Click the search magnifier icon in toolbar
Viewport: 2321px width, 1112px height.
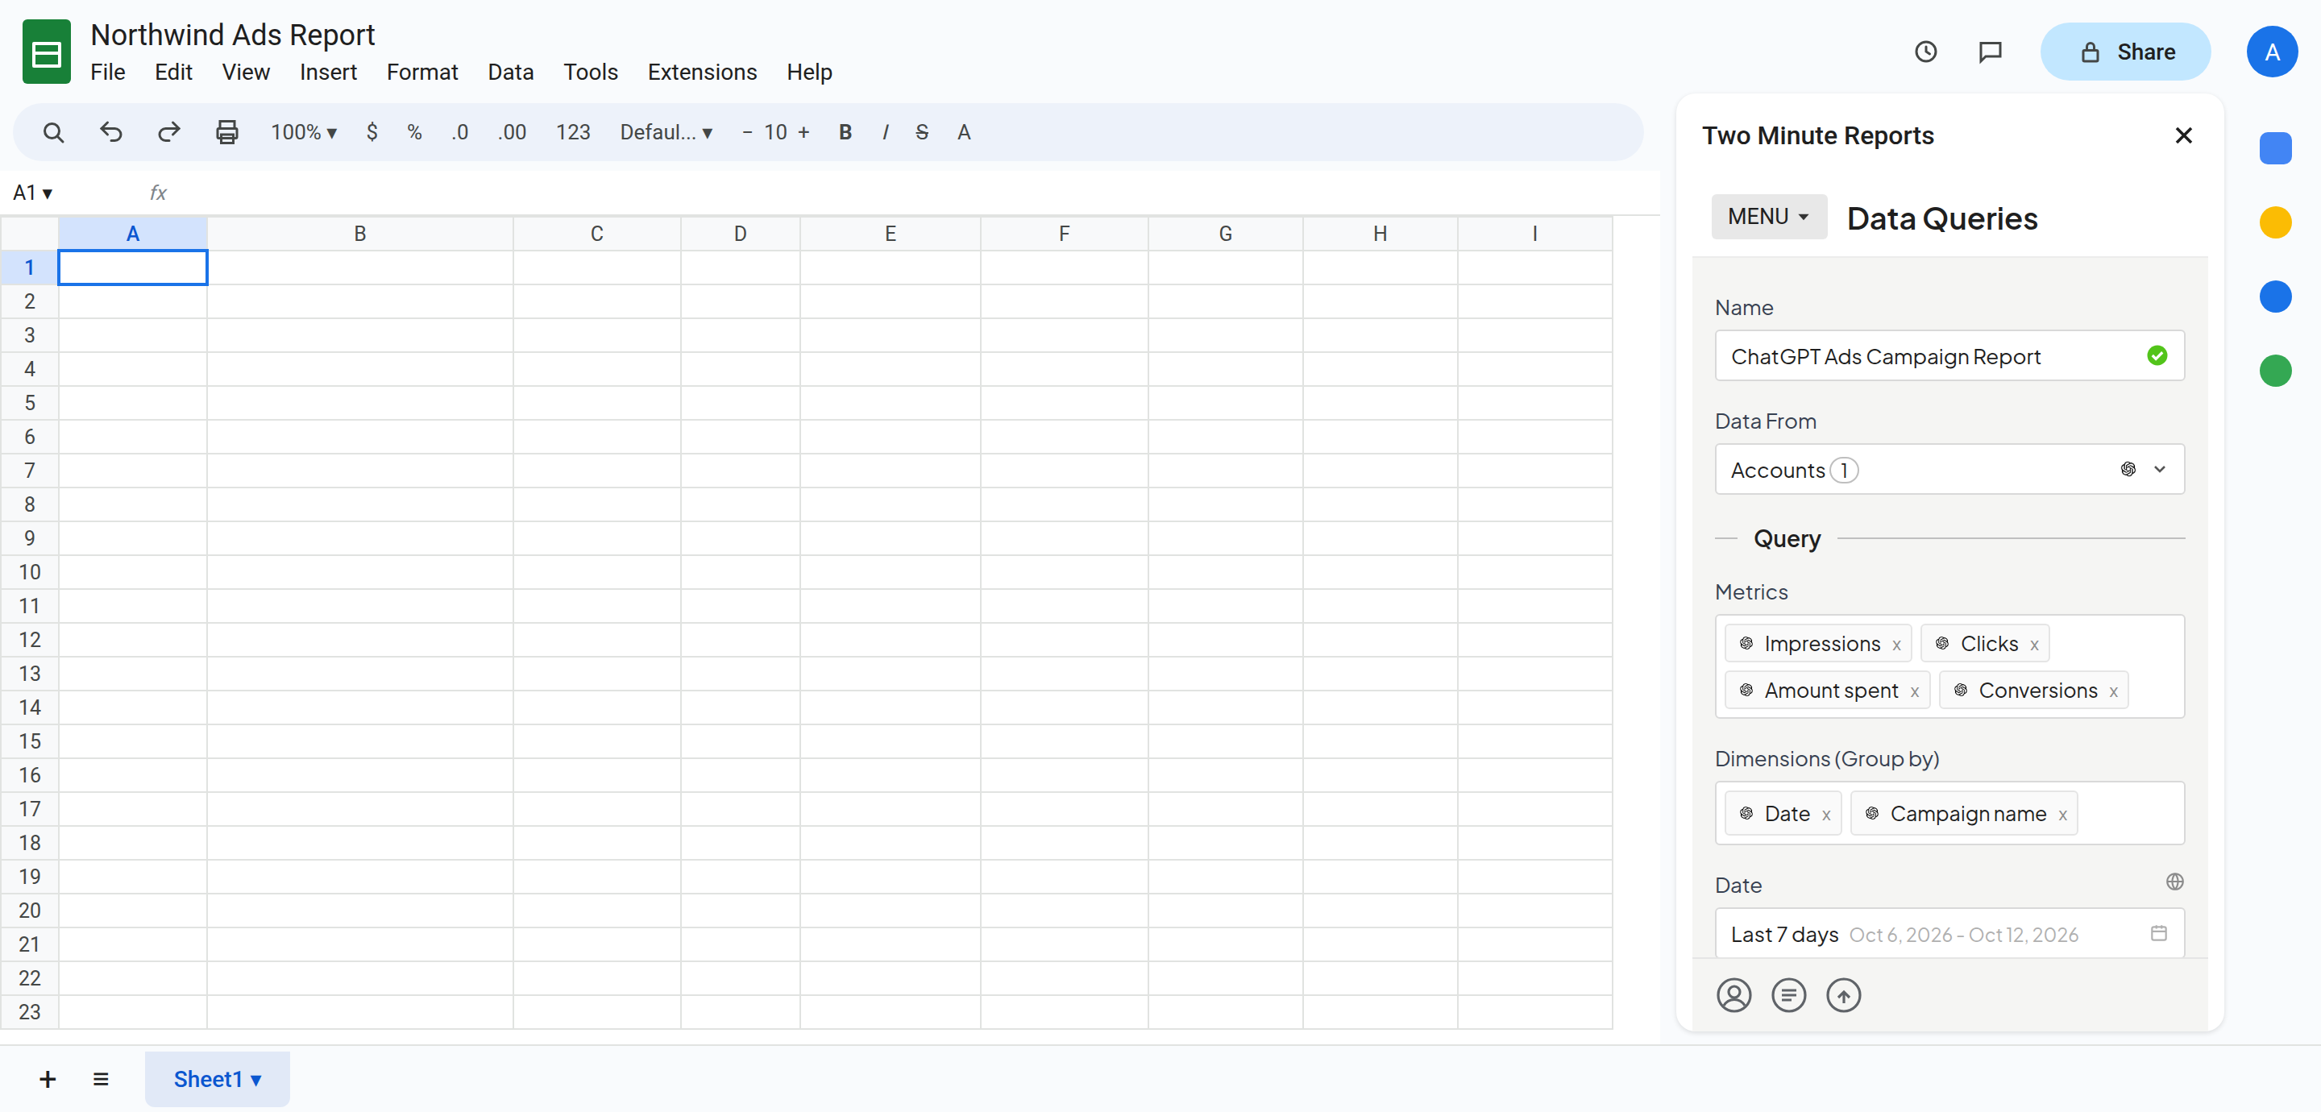pos(53,132)
